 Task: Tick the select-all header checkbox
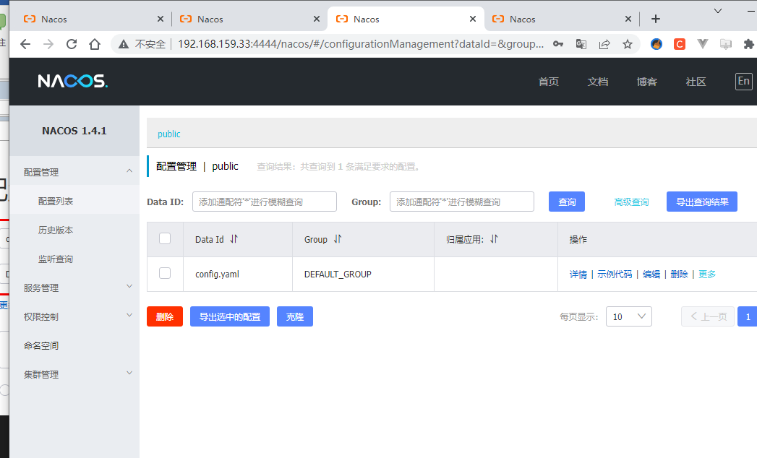[165, 238]
